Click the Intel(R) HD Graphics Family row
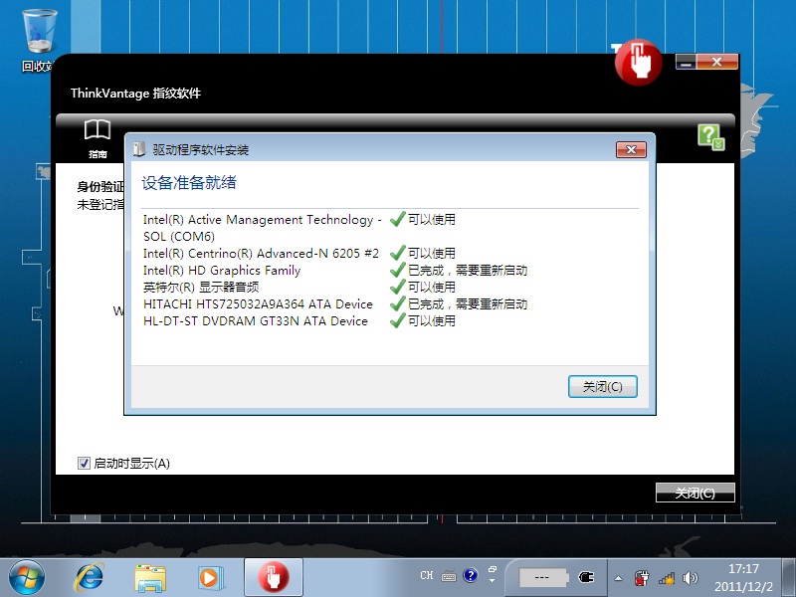796x597 pixels. [335, 270]
